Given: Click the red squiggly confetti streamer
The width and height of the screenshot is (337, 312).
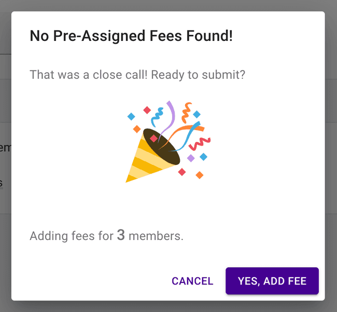Looking at the screenshot, I should pyautogui.click(x=200, y=143).
